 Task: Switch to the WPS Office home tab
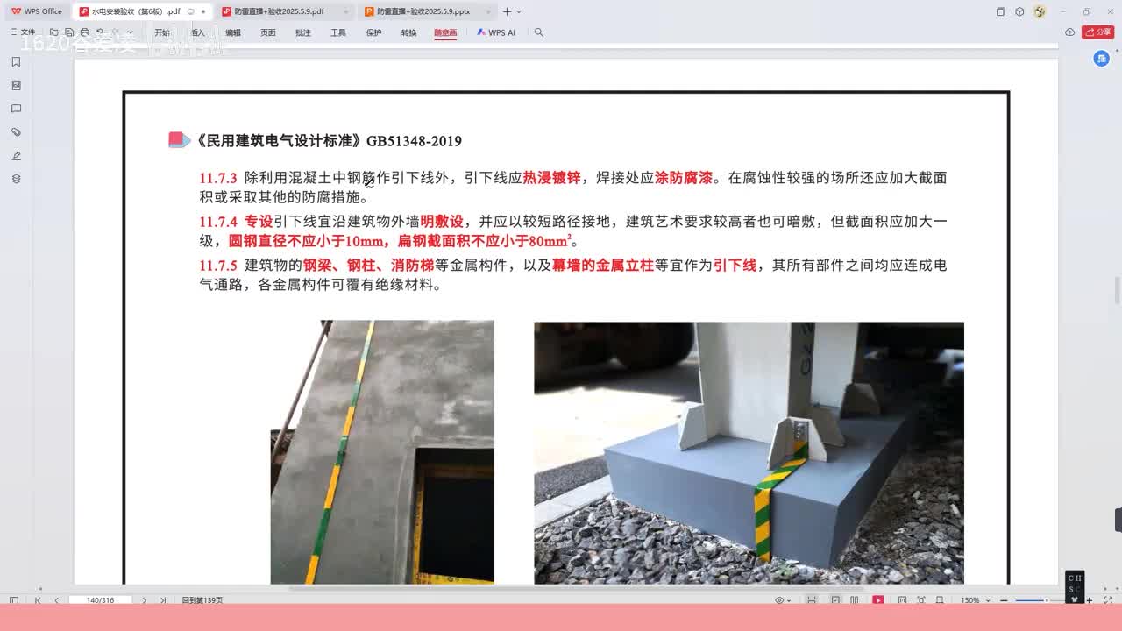(x=37, y=11)
